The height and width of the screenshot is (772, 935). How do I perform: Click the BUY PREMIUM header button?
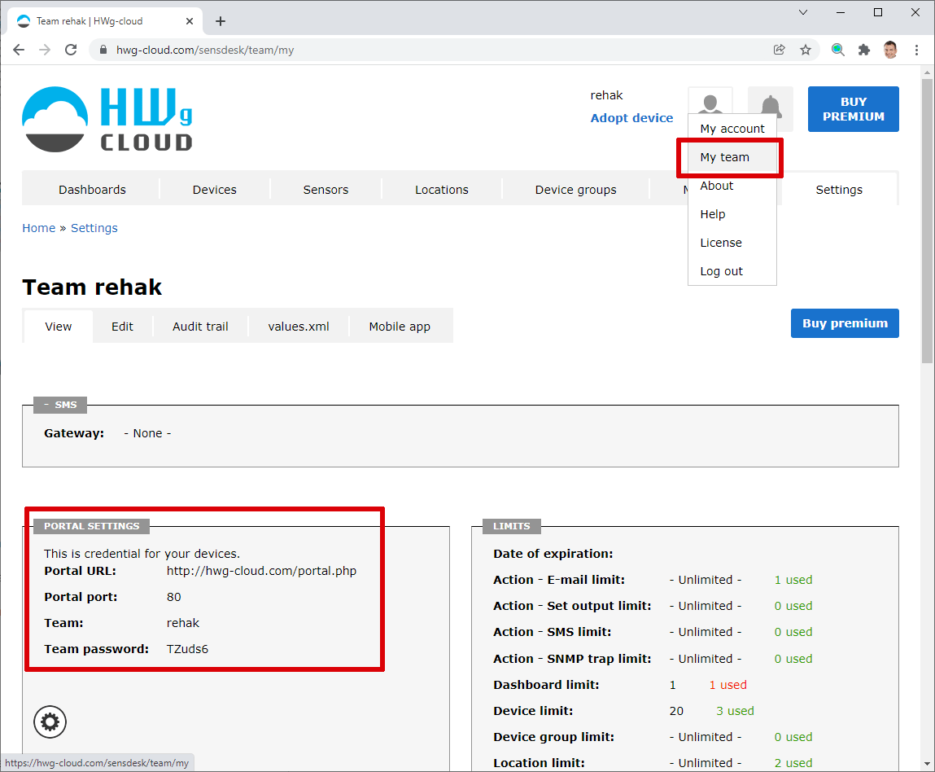pos(854,109)
